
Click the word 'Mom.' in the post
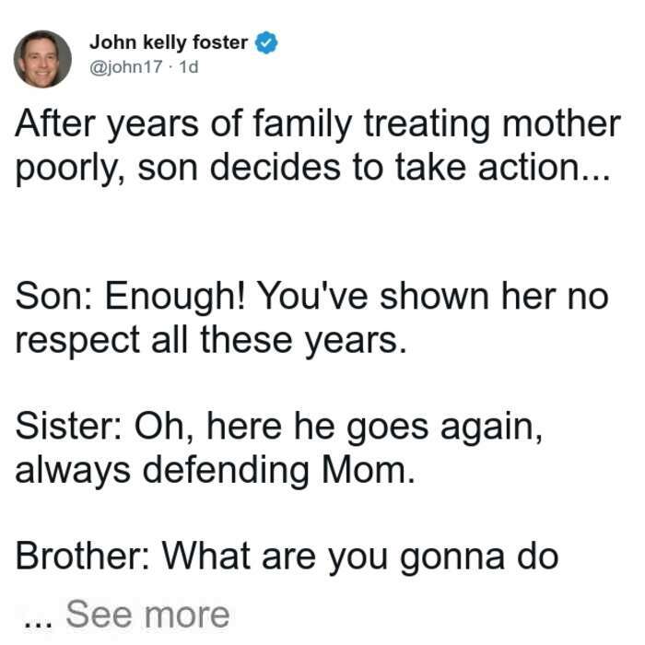[369, 470]
